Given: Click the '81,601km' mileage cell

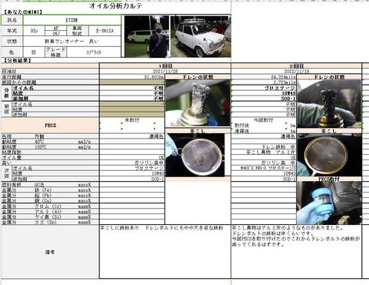Looking at the screenshot, I should point(132,77).
